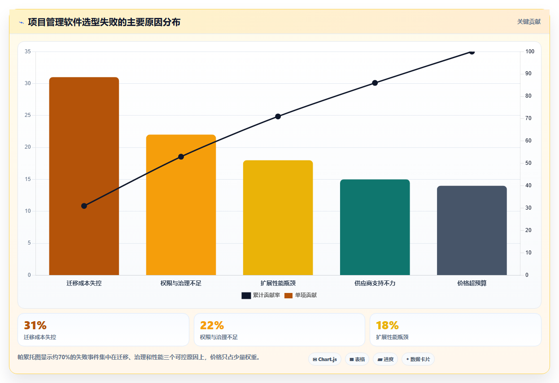Toggle the 累计贡献率 legend item
This screenshot has height=383, width=559.
(x=261, y=295)
